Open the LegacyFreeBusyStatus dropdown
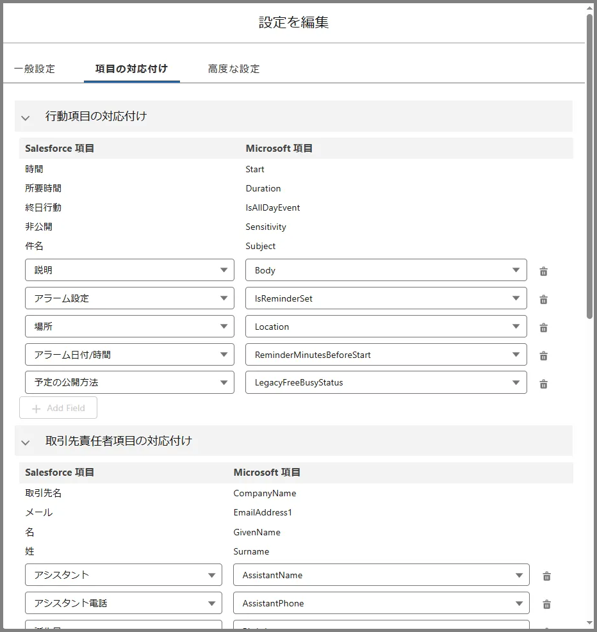This screenshot has width=597, height=632. click(x=386, y=382)
